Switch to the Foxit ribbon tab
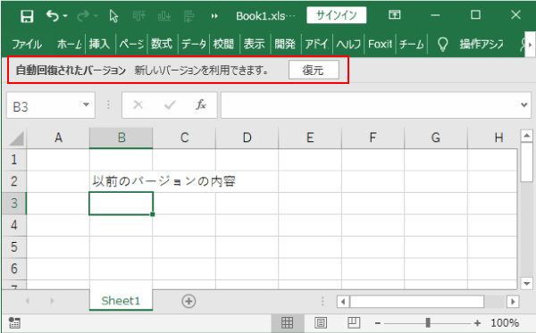The height and width of the screenshot is (333, 536). [380, 44]
